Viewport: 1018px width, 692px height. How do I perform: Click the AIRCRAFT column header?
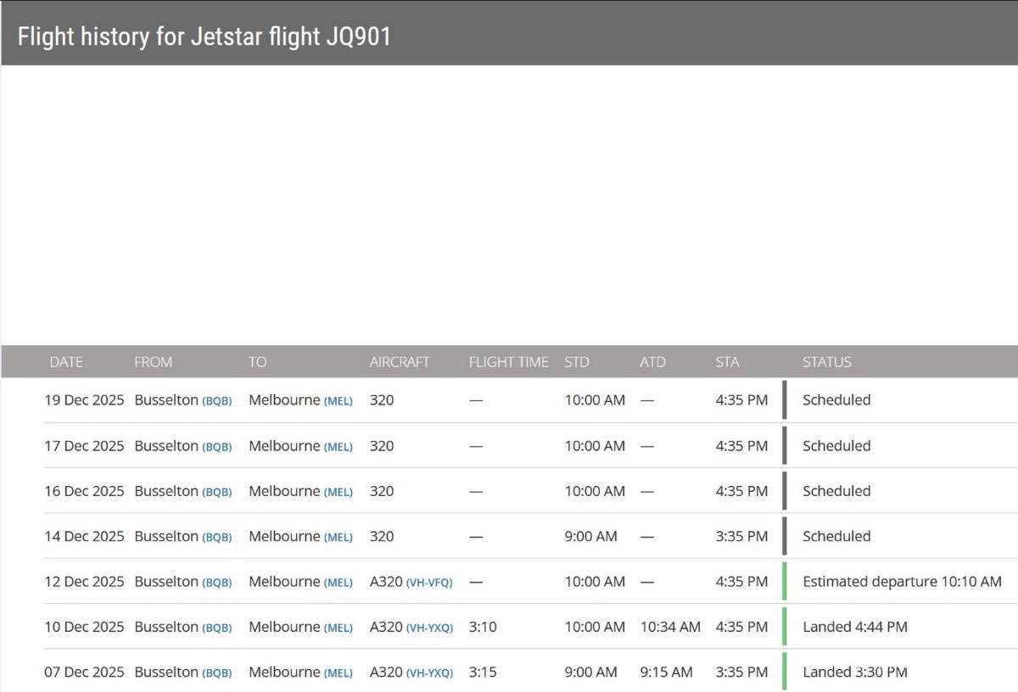(400, 362)
